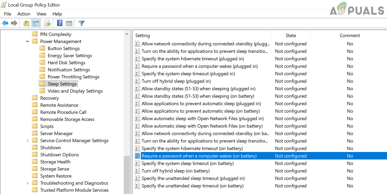This screenshot has width=387, height=194.
Task: Toggle the Show/Hide Console Tree icon
Action: [x=36, y=23]
